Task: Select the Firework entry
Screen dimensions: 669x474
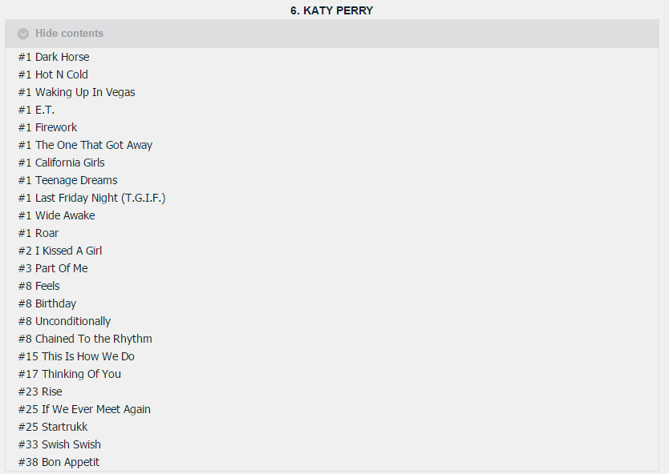Action: click(48, 127)
